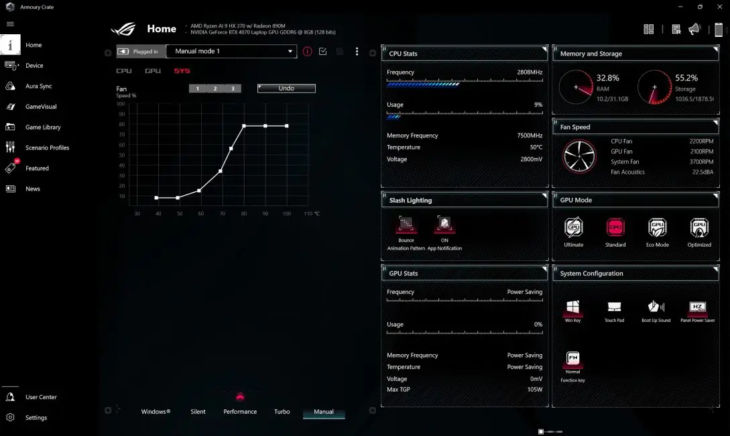Open the document icon with R badge
Viewport: 730px width, 436px height.
point(676,30)
